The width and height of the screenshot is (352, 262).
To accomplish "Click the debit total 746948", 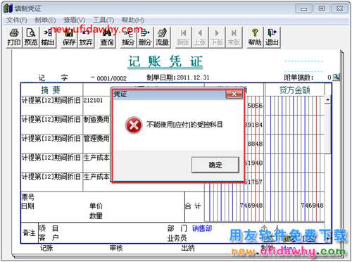I will point(251,206).
